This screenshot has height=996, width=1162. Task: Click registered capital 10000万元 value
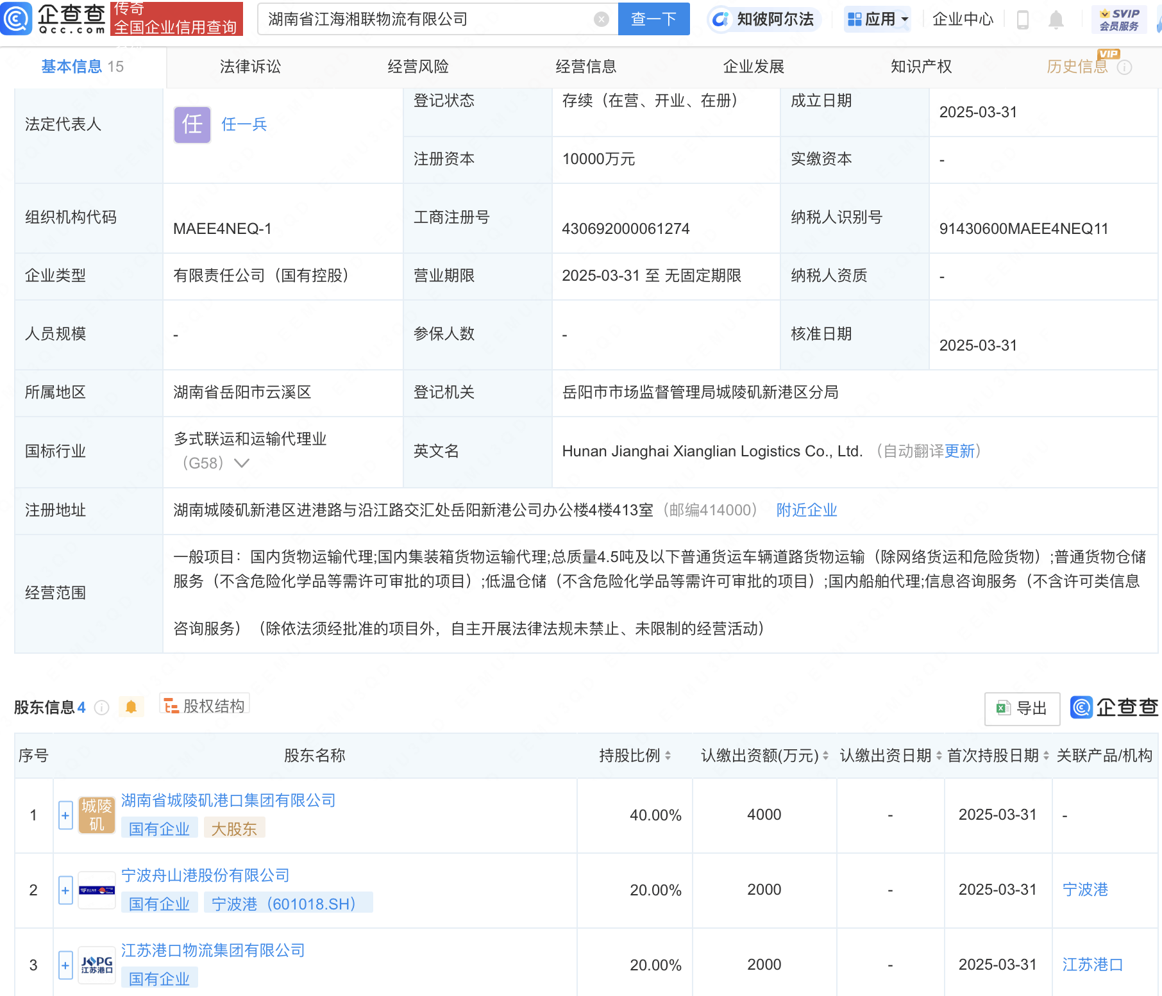[598, 159]
